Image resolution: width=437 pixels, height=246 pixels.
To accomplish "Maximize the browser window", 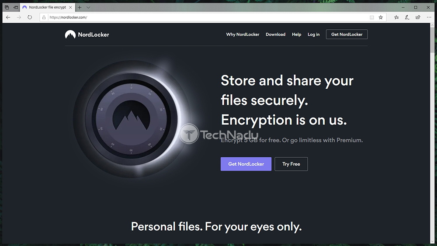I will (x=416, y=7).
